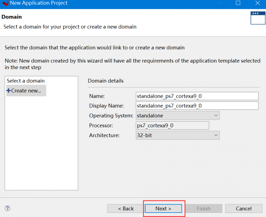The height and width of the screenshot is (217, 266).
Task: Open help with the question mark icon
Action: tap(8, 208)
